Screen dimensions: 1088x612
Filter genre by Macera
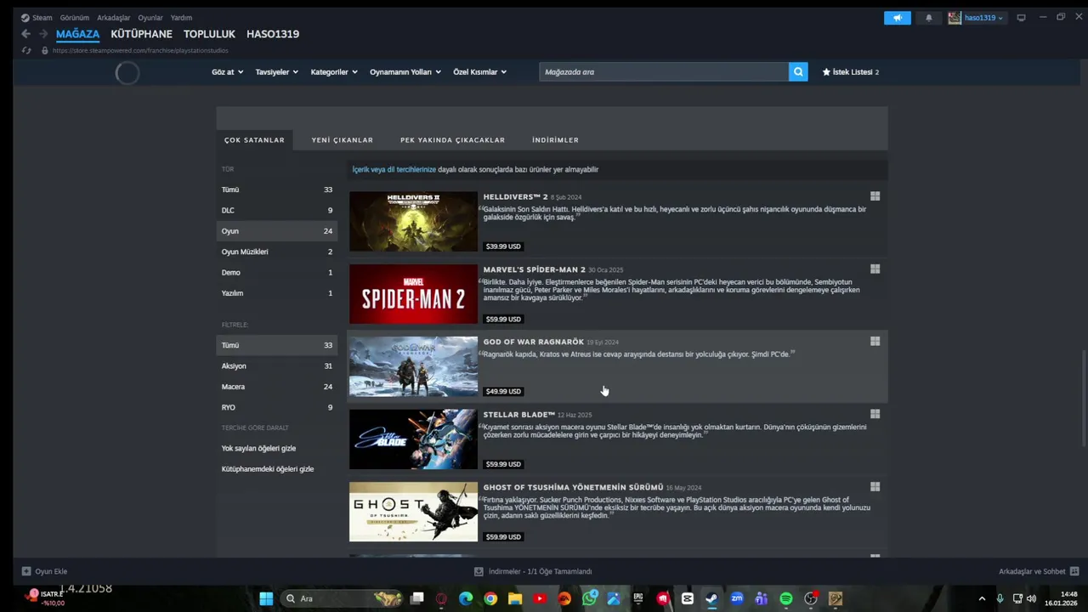277,387
